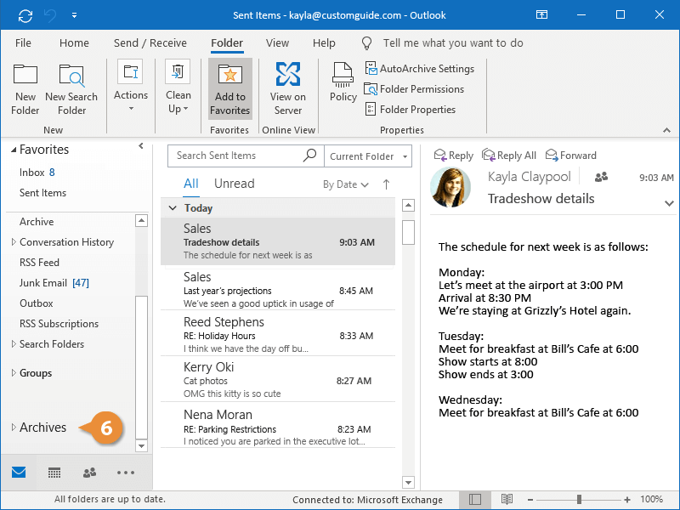Minimize the folder pane with the arrow

point(140,146)
